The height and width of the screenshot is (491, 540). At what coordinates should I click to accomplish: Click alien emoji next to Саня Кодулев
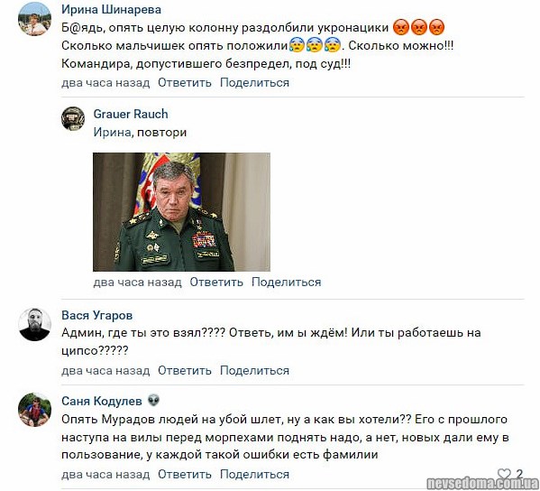[153, 401]
